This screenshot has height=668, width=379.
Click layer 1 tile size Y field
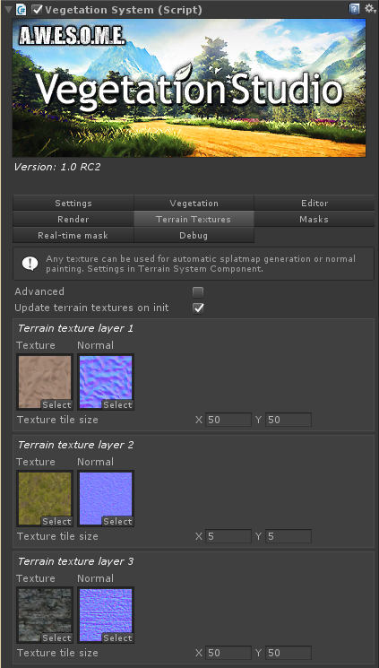click(x=289, y=420)
